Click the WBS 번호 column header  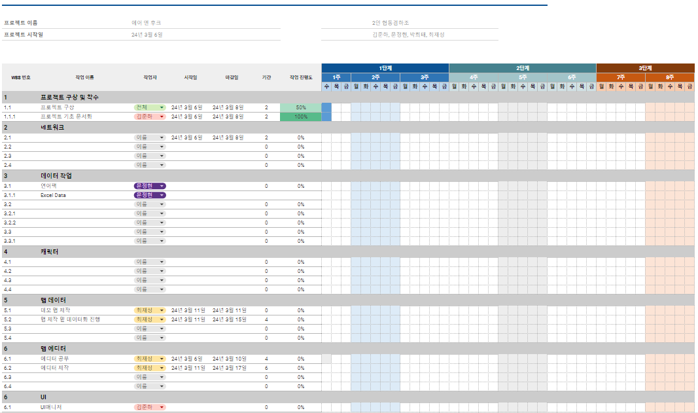pyautogui.click(x=20, y=77)
